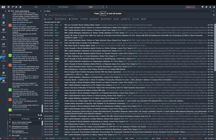216x140 pixels.
Task: Toggle the Importance ON filter
Action: click(61, 19)
